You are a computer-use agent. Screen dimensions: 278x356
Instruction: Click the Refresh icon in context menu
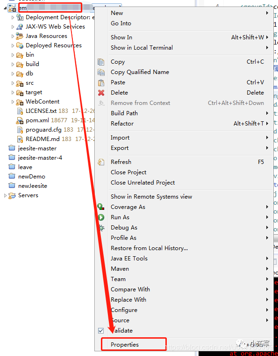point(101,162)
